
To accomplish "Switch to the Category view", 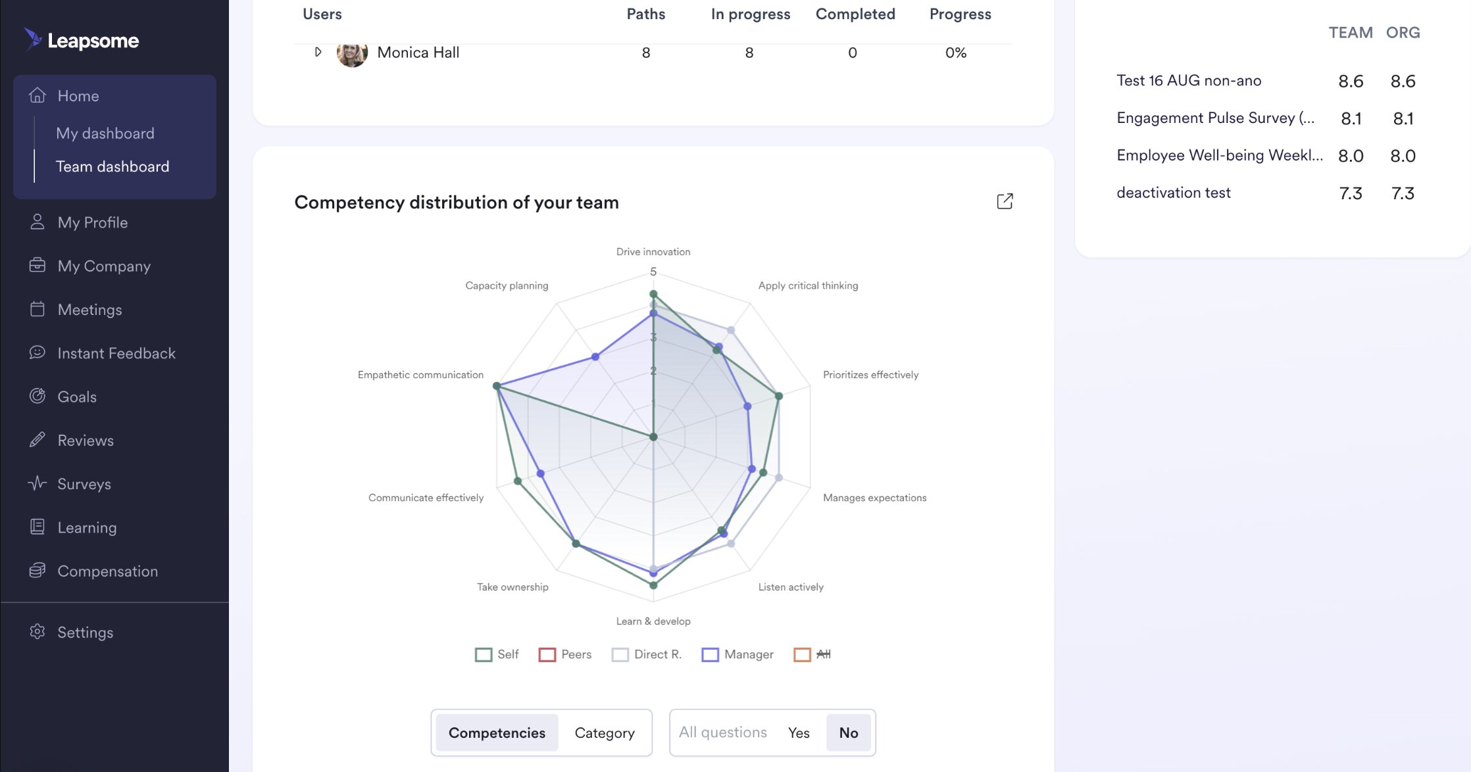I will (x=604, y=733).
